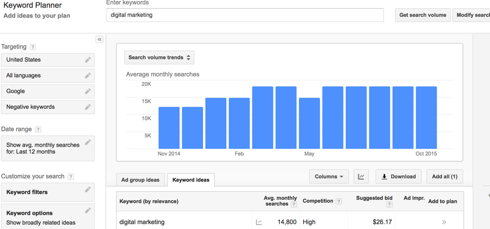490x229 pixels.
Task: Add digital marketing to plan arrow
Action: coord(444,222)
